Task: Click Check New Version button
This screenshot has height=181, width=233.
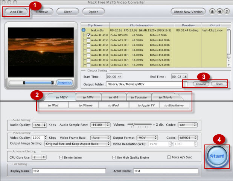Action: (188, 12)
